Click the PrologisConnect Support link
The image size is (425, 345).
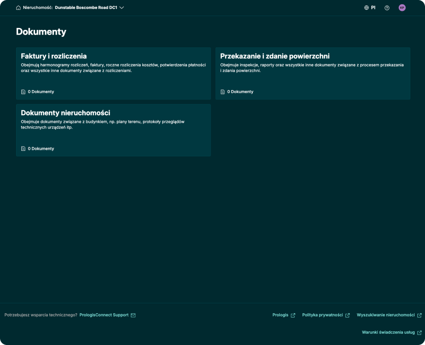tap(104, 315)
